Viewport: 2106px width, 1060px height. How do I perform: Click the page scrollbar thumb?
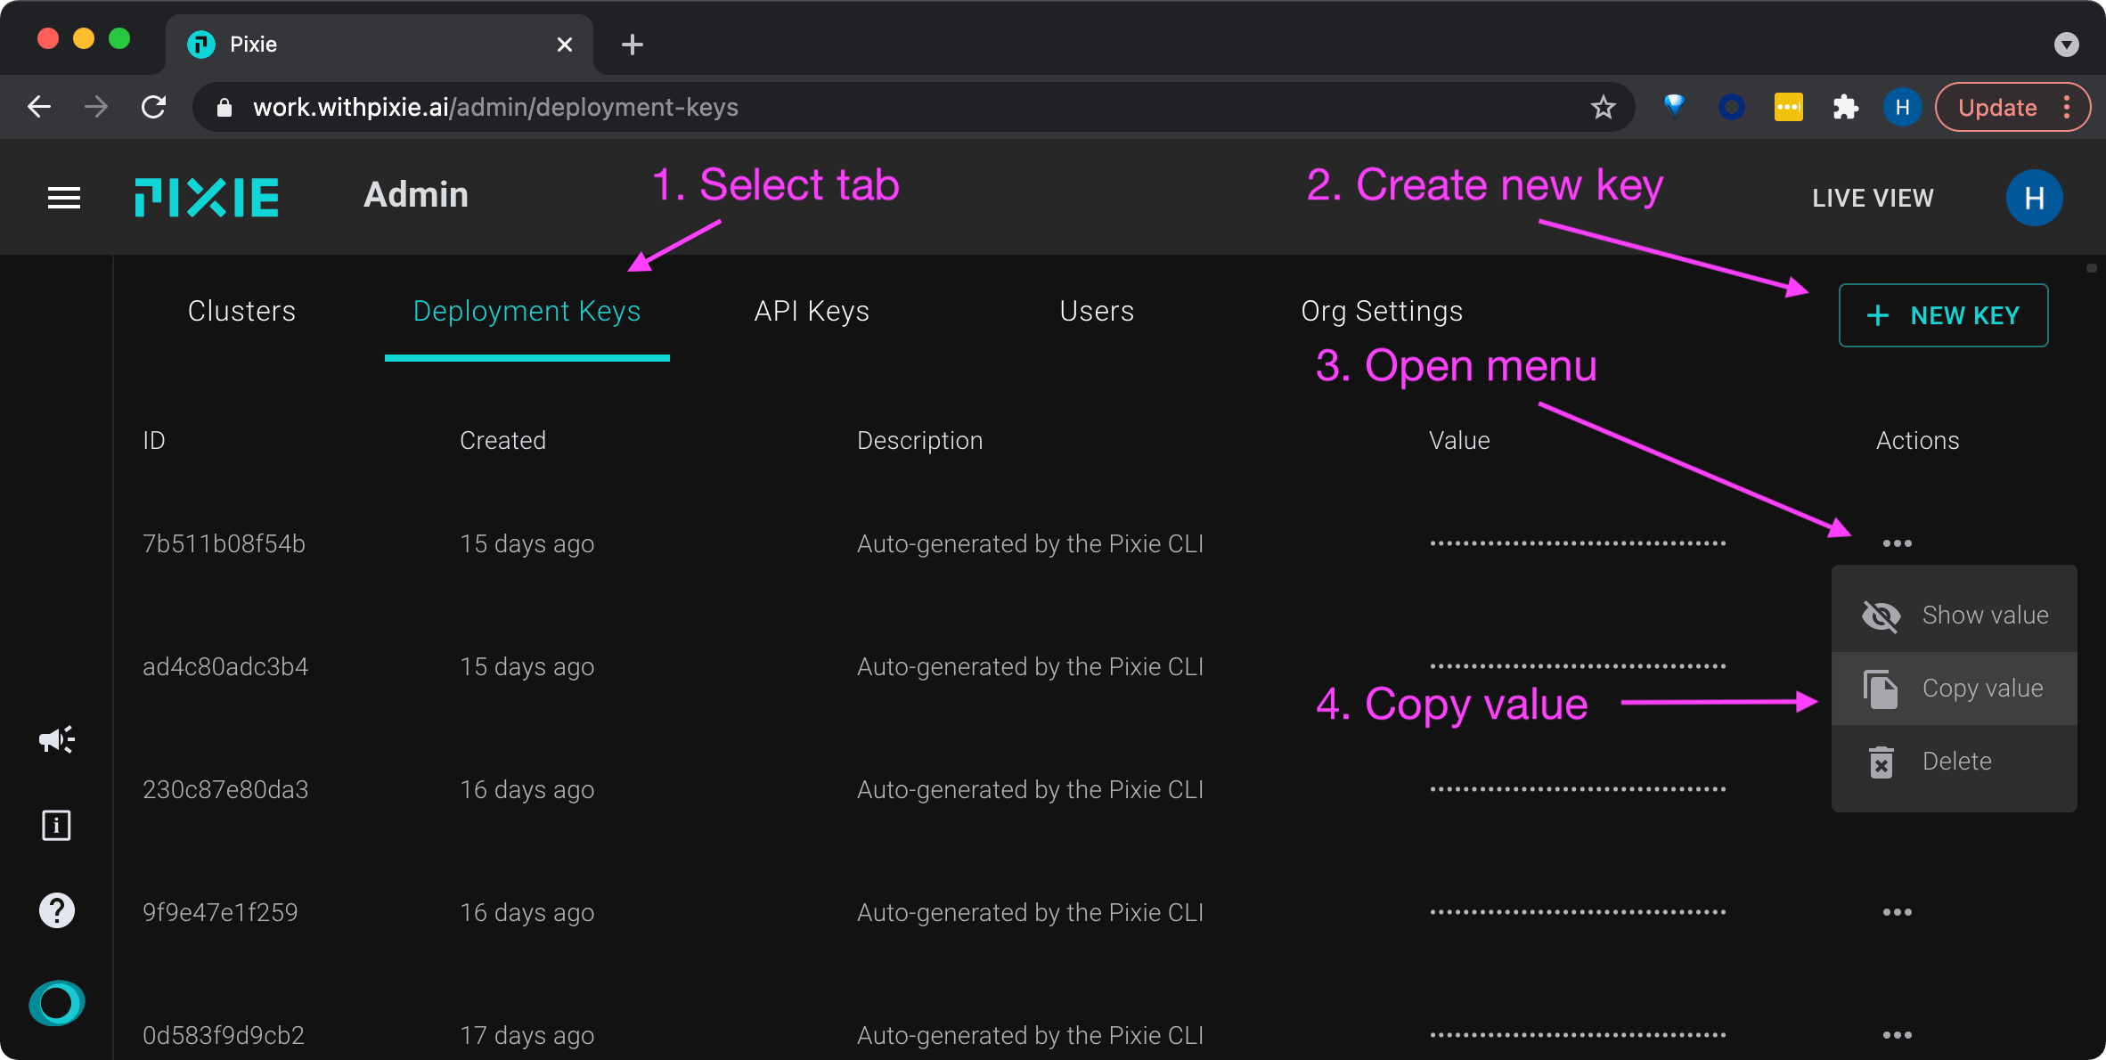pos(2091,268)
